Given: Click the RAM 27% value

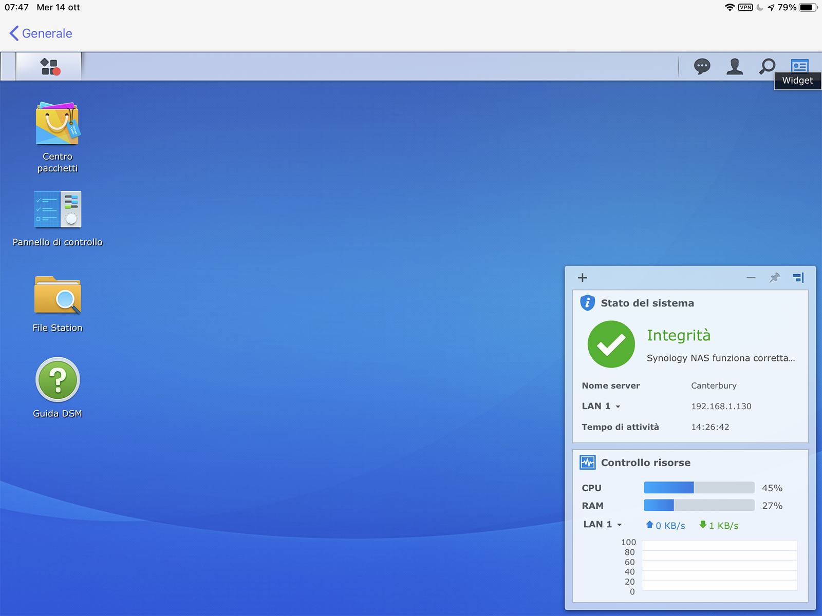Looking at the screenshot, I should 772,506.
